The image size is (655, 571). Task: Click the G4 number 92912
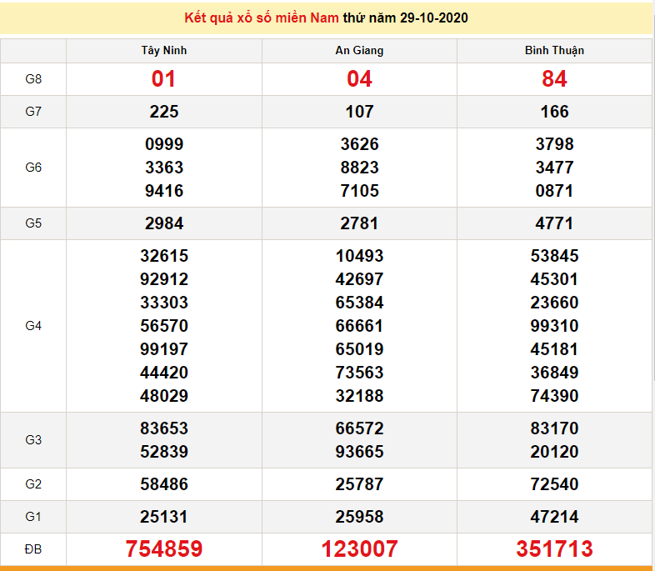point(164,279)
